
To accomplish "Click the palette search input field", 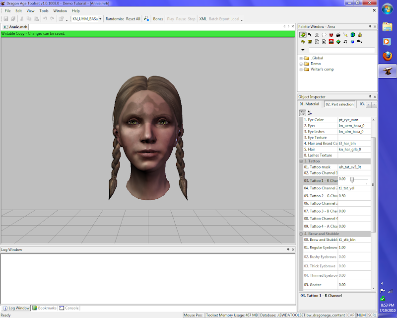I will [341, 50].
